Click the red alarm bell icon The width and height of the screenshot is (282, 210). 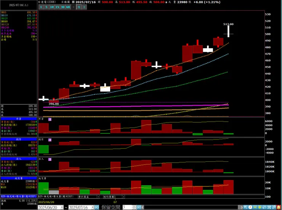tap(279, 207)
